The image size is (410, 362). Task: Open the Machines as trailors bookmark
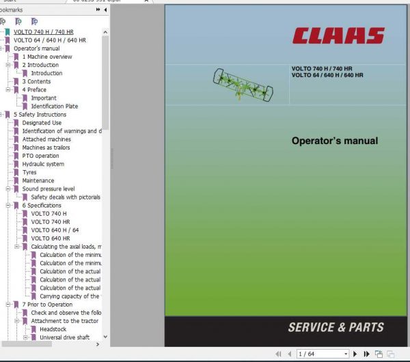point(46,148)
